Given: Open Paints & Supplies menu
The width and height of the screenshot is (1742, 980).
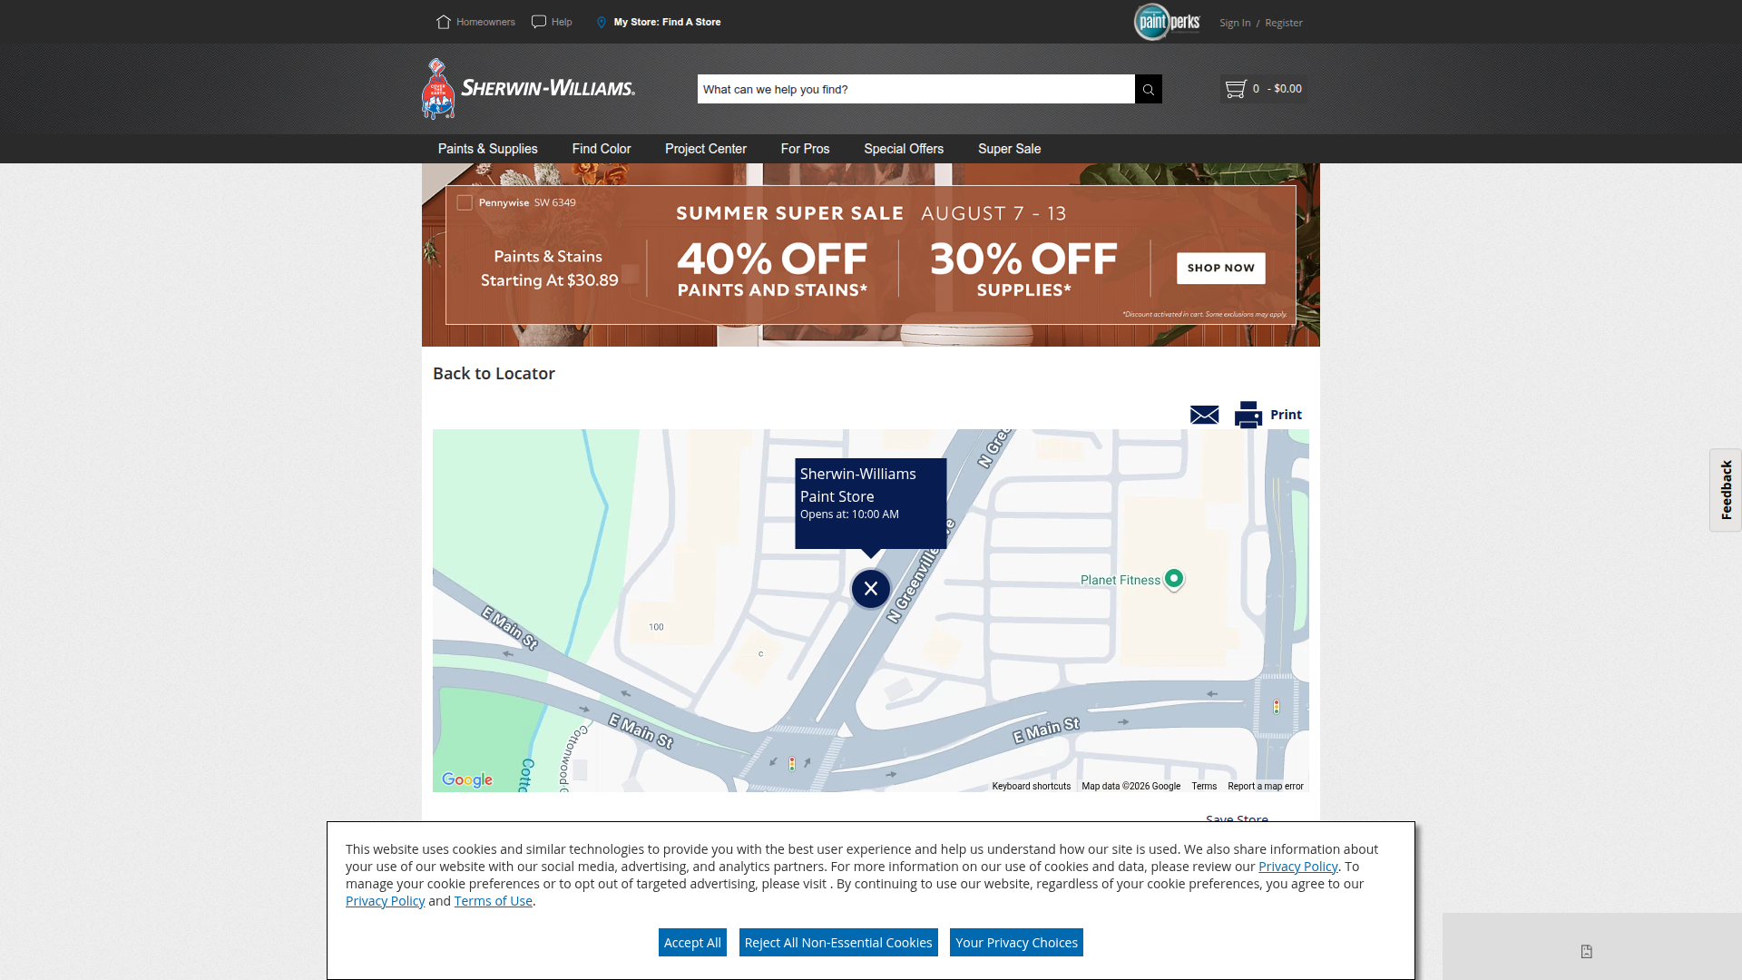Looking at the screenshot, I should 488,149.
